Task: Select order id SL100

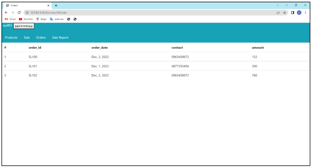Action: [x=33, y=57]
